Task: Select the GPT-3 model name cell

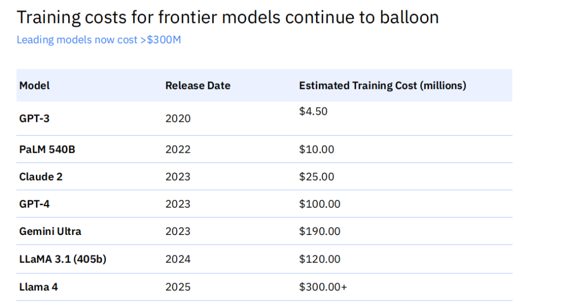Action: point(34,118)
